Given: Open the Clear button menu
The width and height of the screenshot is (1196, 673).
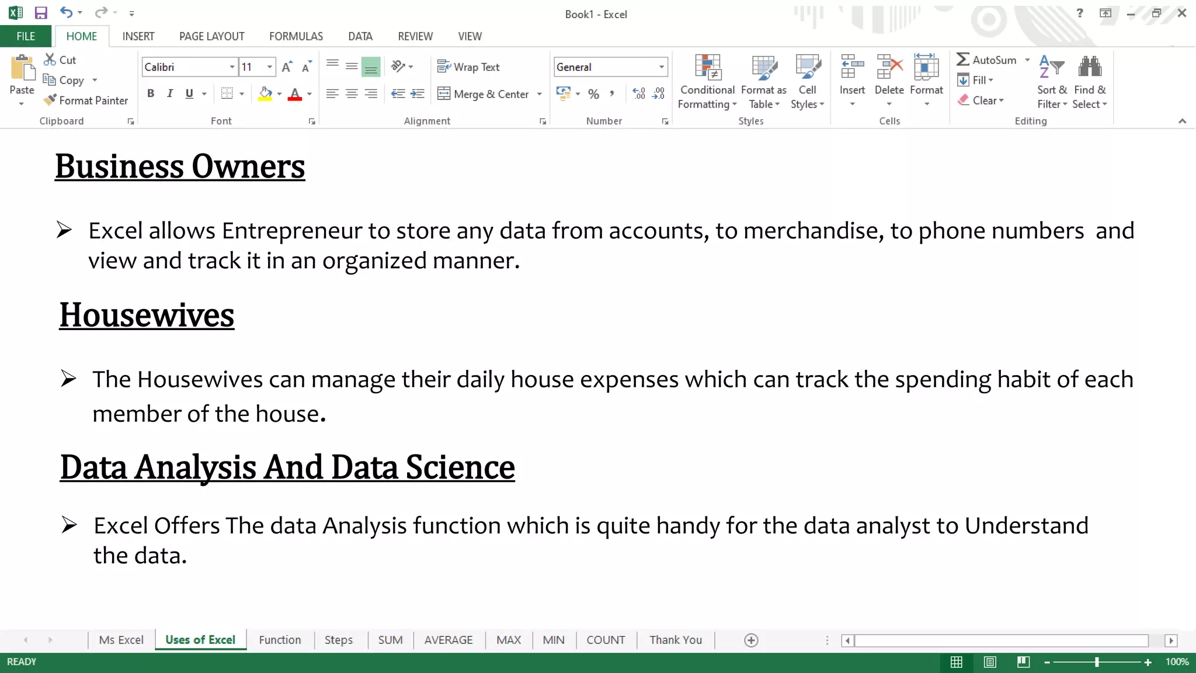Looking at the screenshot, I should click(981, 100).
